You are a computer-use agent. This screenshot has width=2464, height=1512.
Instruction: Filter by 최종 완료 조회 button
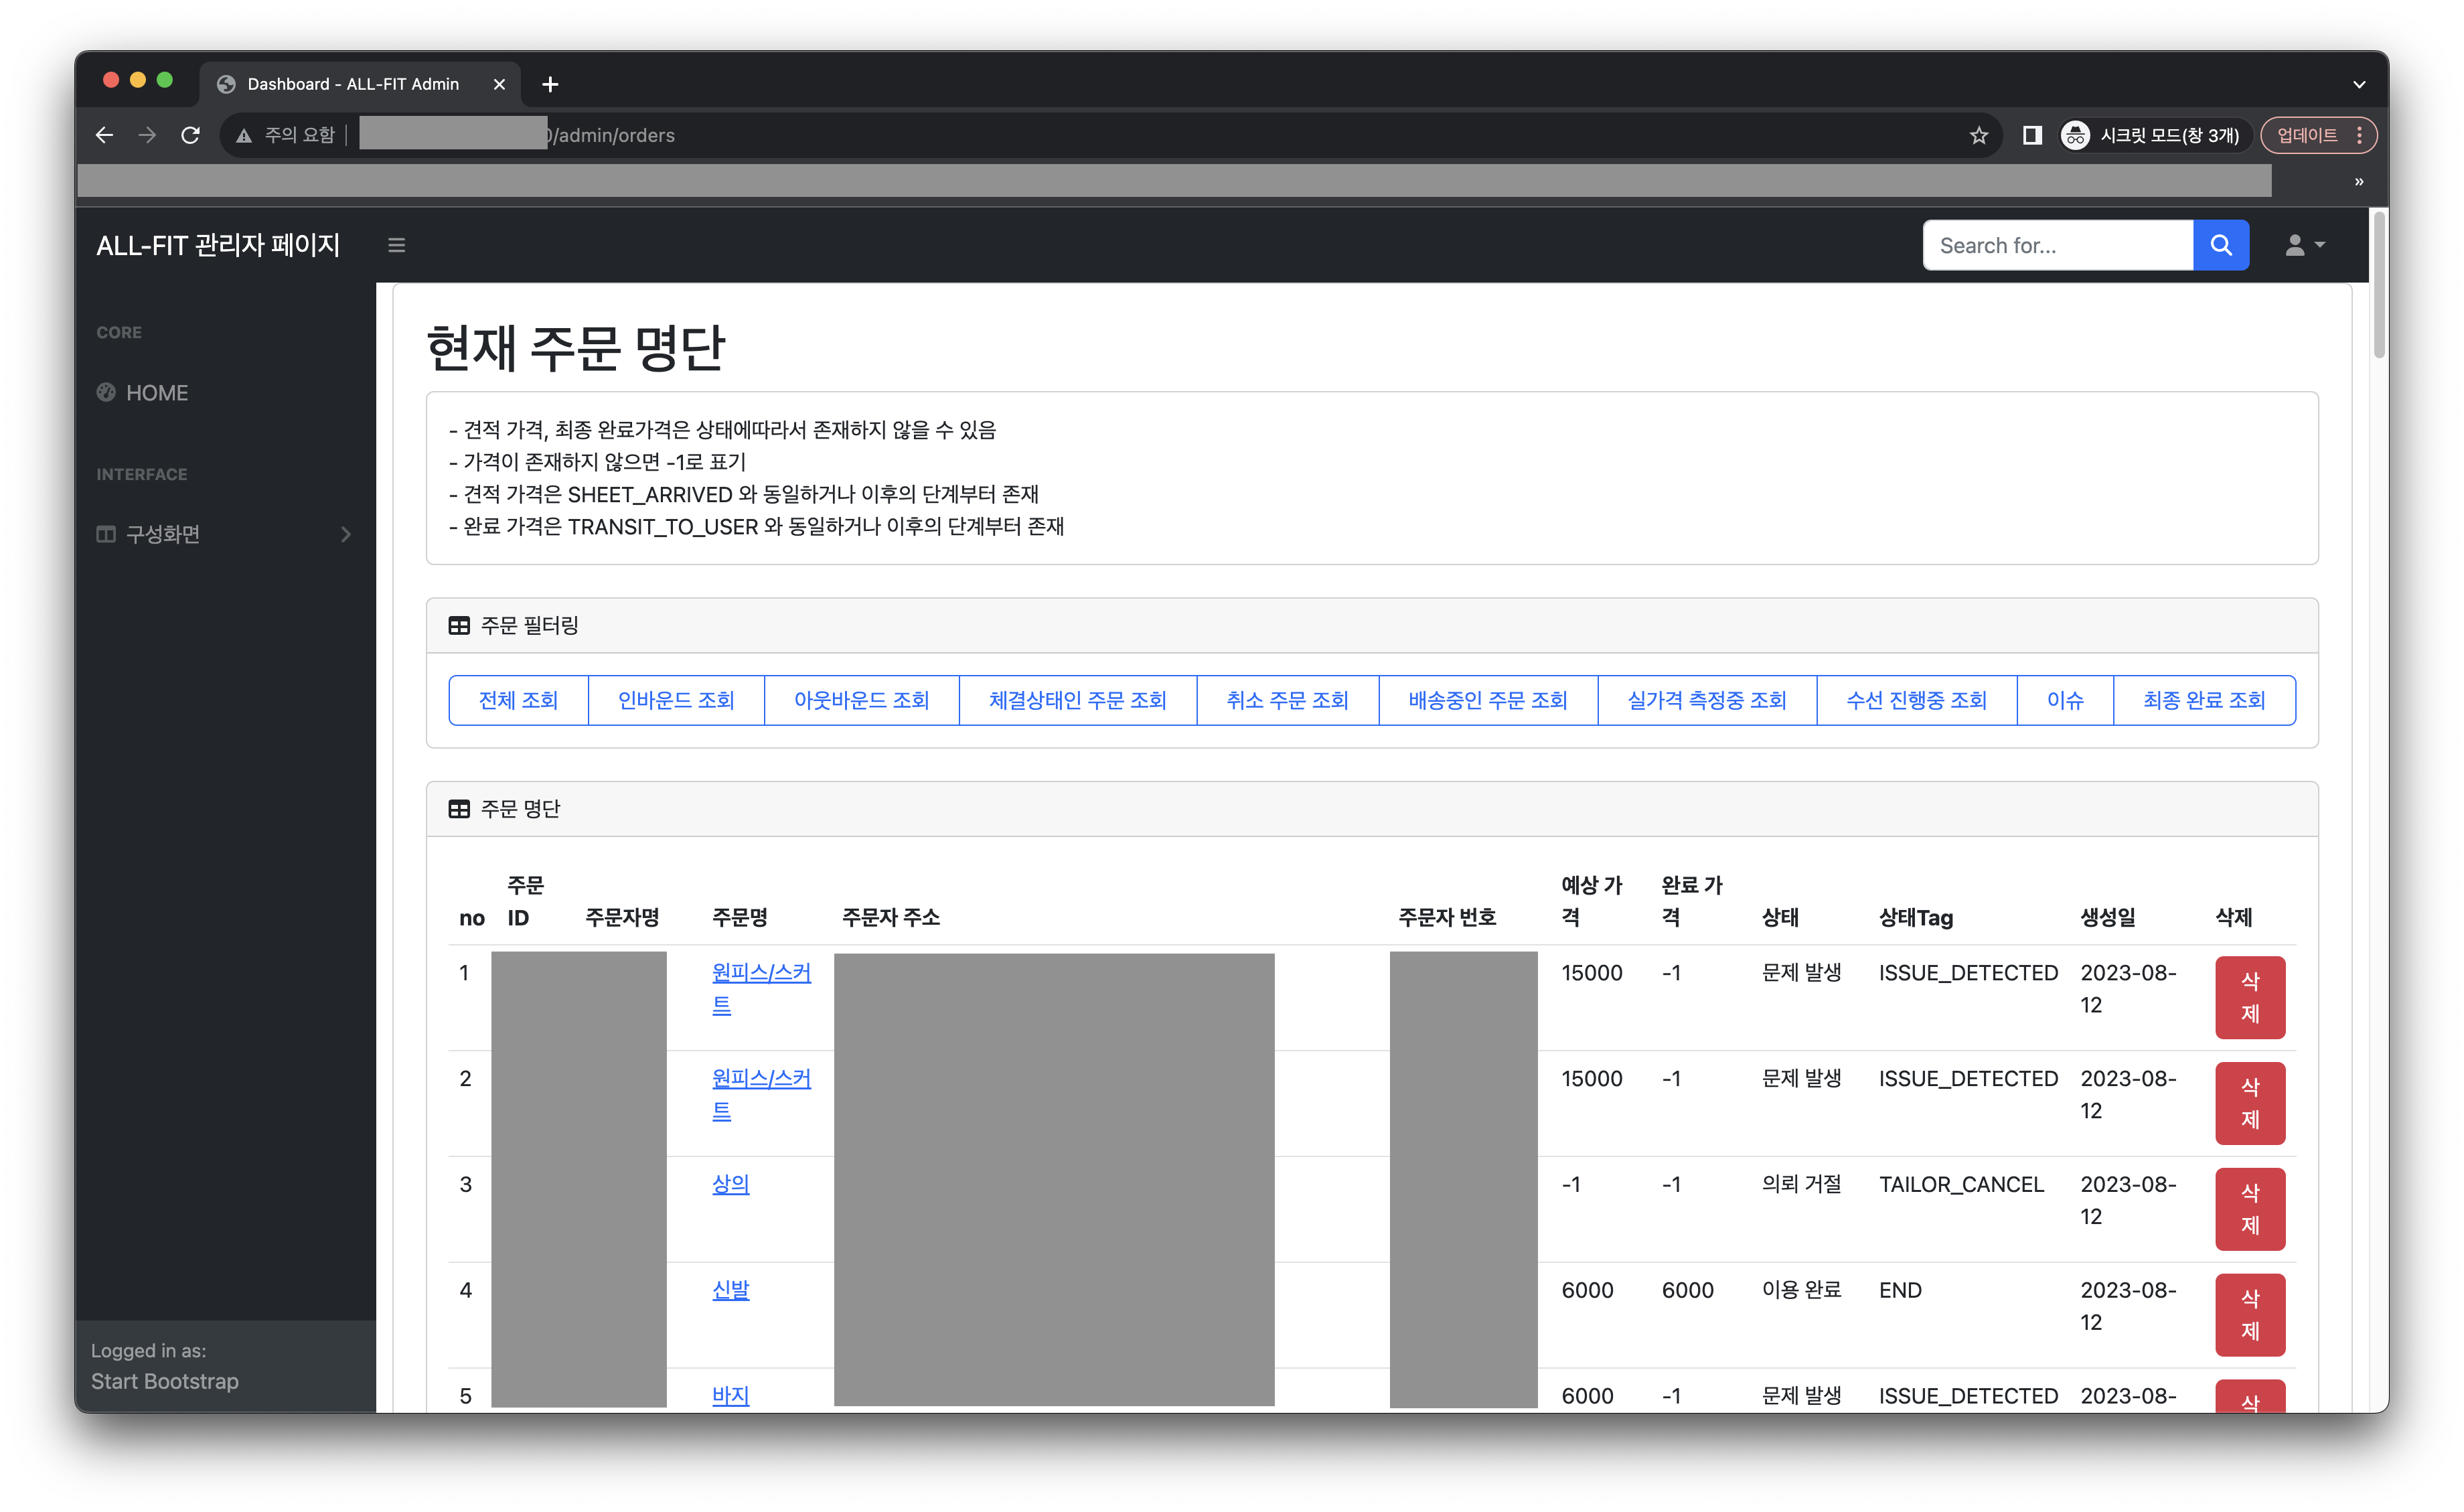[x=2203, y=700]
